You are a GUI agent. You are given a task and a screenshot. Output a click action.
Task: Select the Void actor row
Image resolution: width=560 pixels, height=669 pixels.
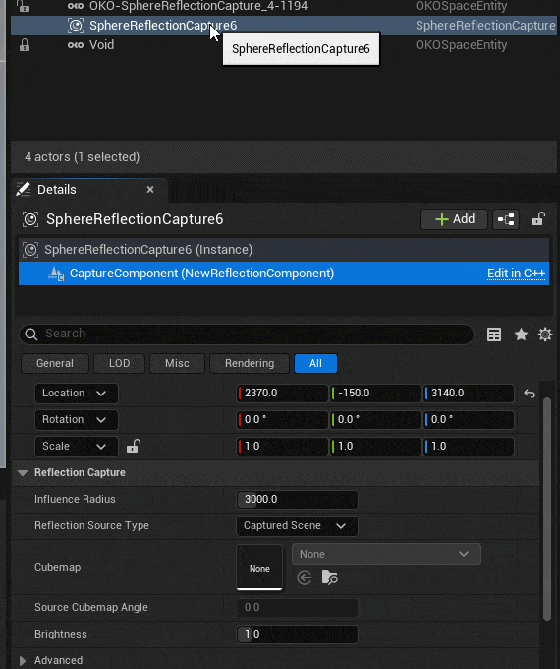tap(283, 45)
